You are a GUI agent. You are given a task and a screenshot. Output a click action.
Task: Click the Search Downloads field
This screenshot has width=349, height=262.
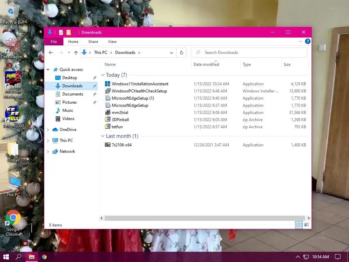pos(249,53)
